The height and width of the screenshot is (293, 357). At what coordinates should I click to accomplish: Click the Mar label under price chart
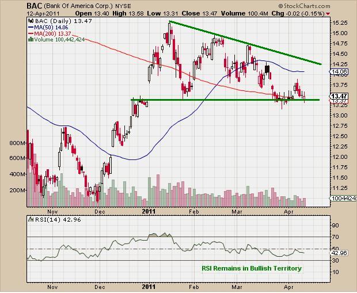coord(237,211)
